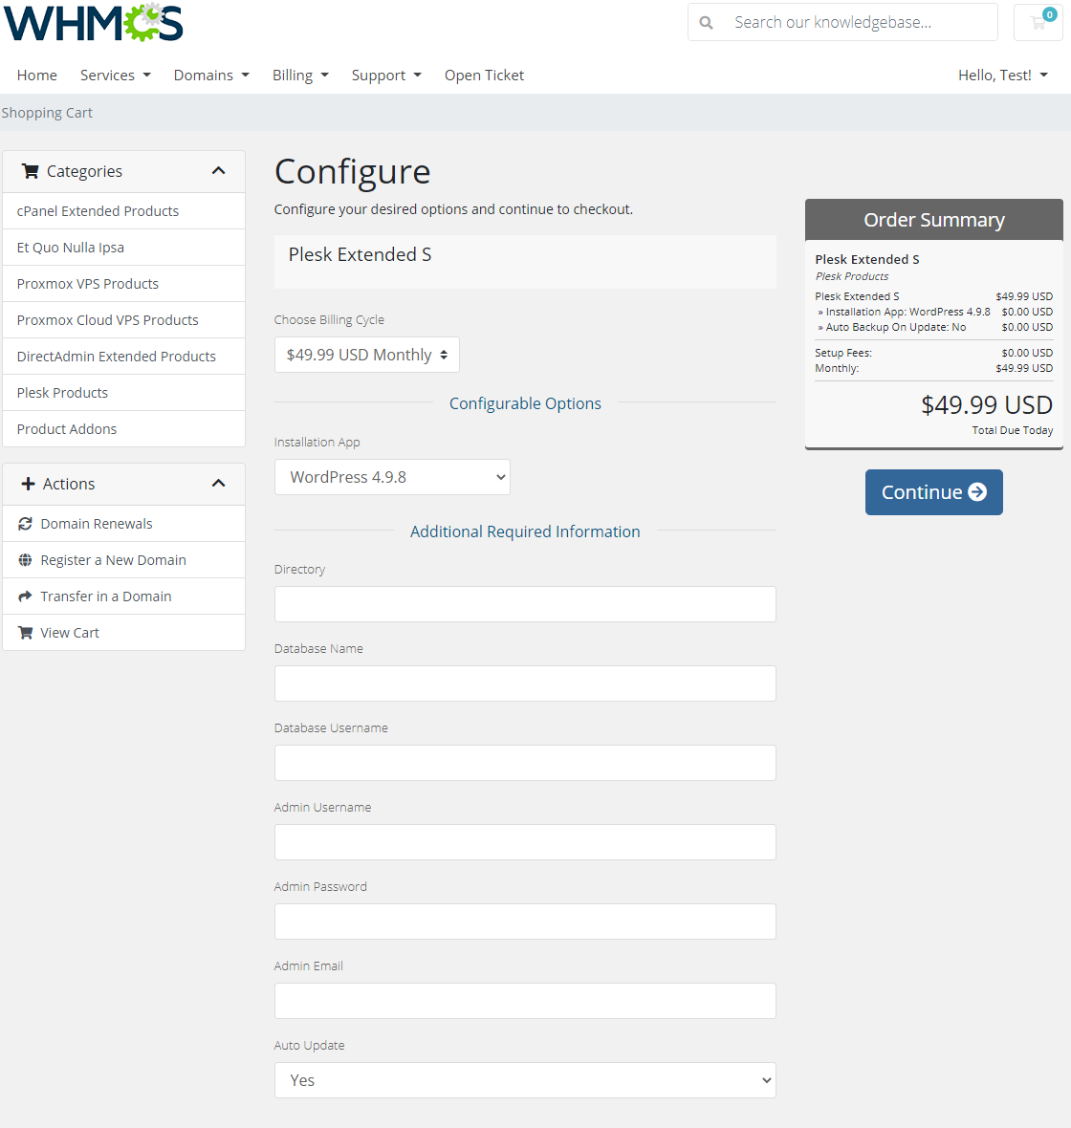Viewport: 1071px width, 1128px height.
Task: Open the billing cycle dropdown
Action: click(367, 355)
